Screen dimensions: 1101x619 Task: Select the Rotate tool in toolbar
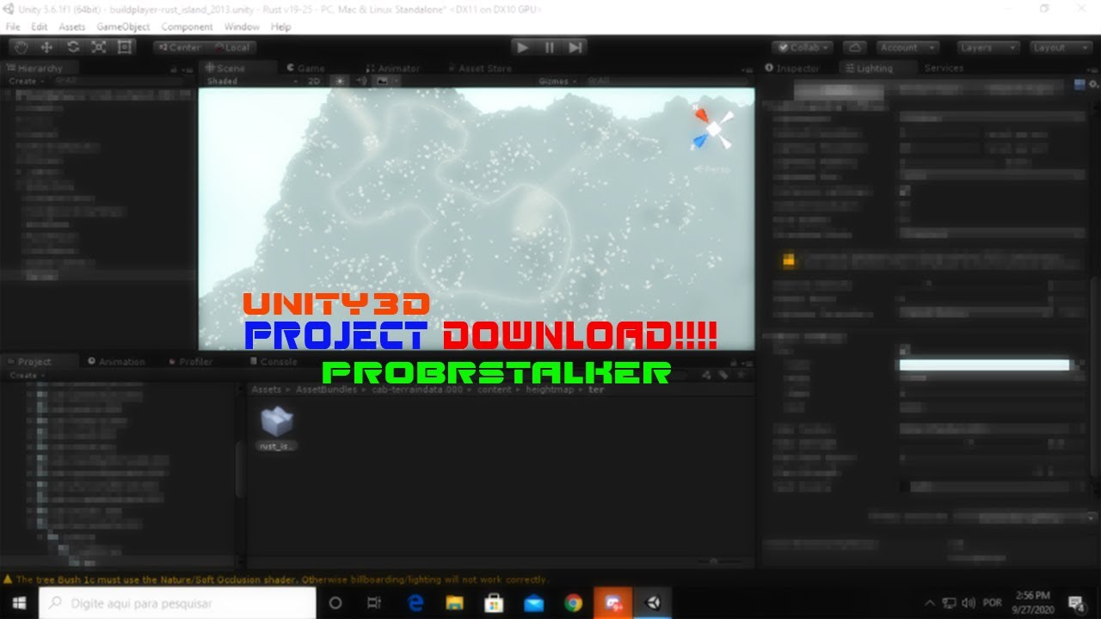pos(72,47)
